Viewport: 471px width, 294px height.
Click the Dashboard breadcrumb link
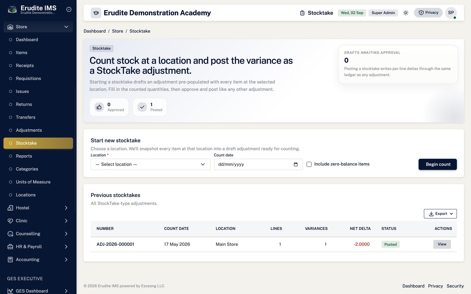pos(94,31)
